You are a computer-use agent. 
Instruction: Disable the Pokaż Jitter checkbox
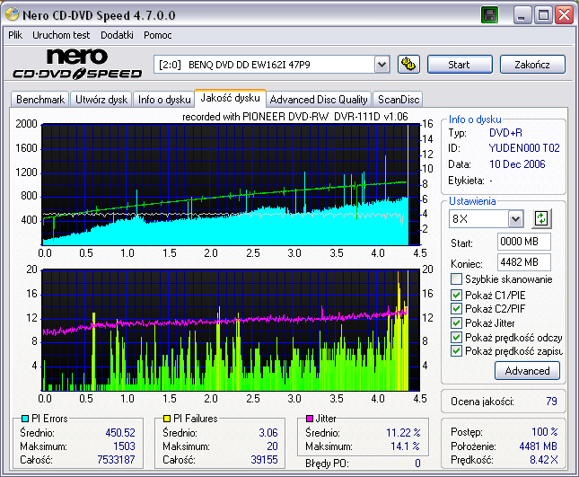[456, 322]
